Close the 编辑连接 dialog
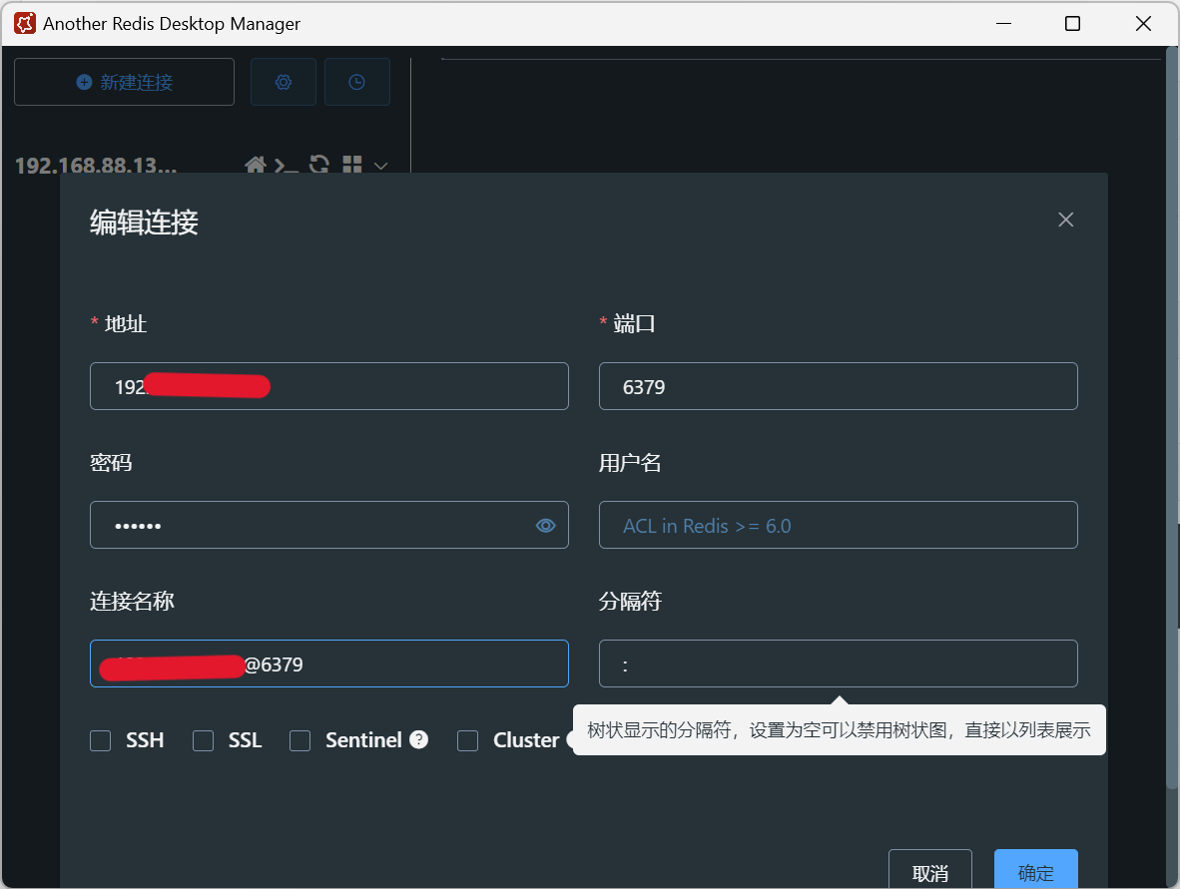This screenshot has width=1180, height=889. coord(1065,220)
